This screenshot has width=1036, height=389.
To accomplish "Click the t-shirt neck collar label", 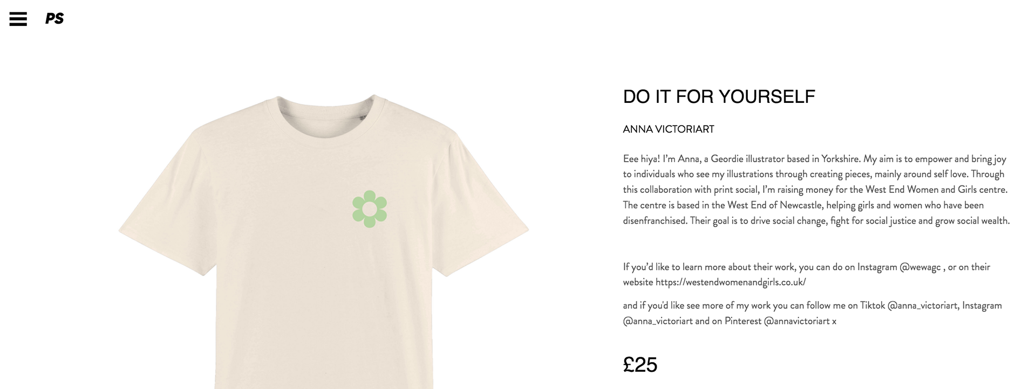I will pyautogui.click(x=363, y=116).
